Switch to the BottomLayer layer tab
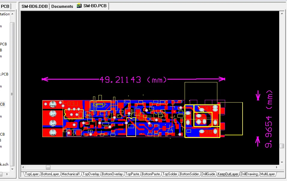The height and width of the screenshot is (181, 287). point(50,174)
